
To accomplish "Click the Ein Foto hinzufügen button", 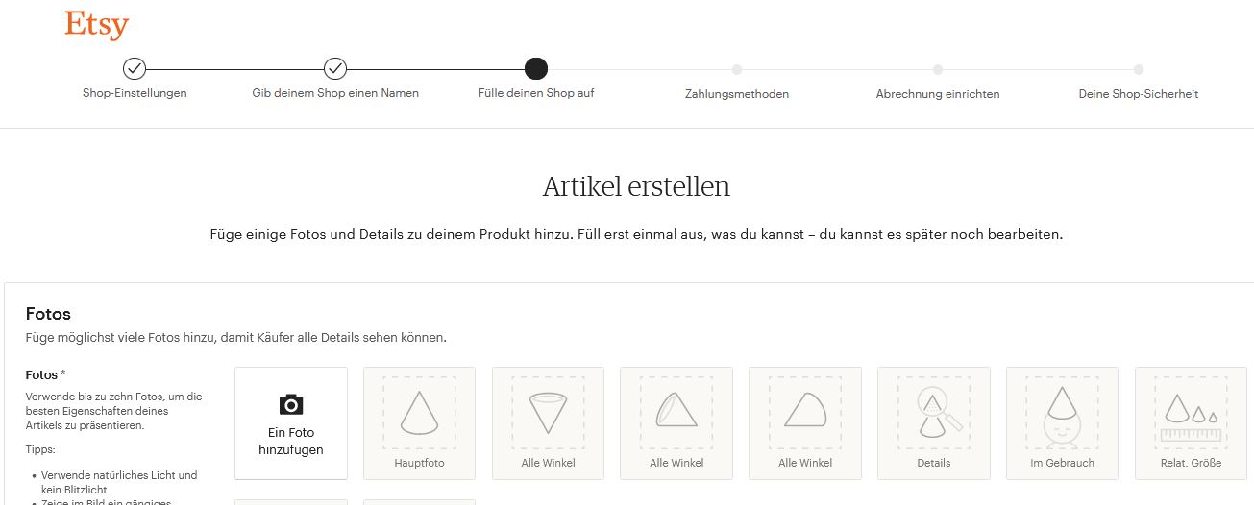I will pyautogui.click(x=291, y=423).
